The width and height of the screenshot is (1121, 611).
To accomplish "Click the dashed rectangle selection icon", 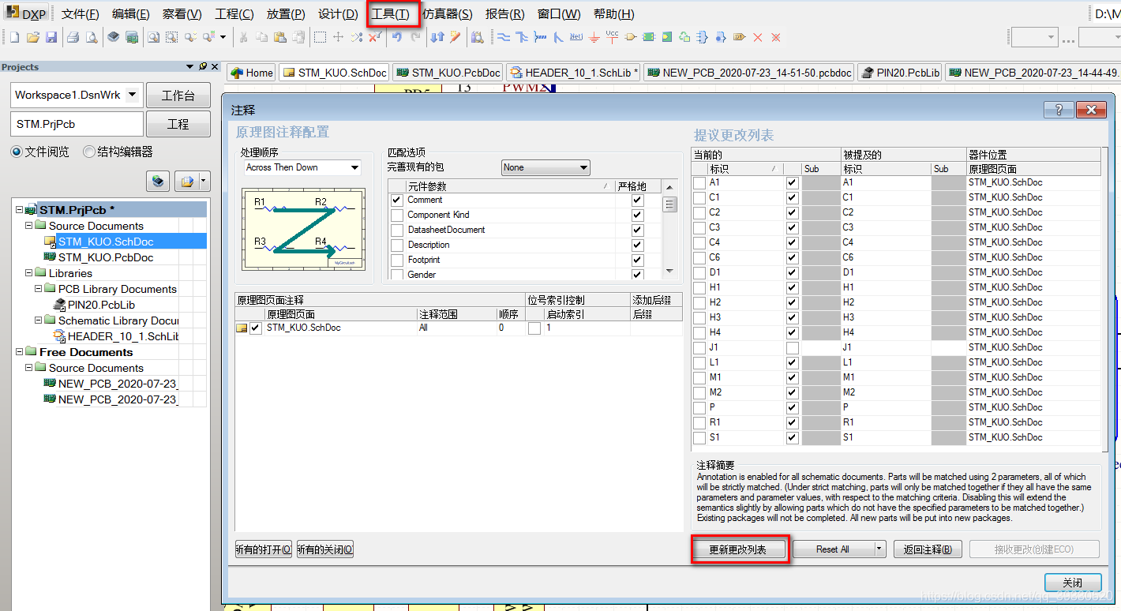I will click(x=320, y=37).
